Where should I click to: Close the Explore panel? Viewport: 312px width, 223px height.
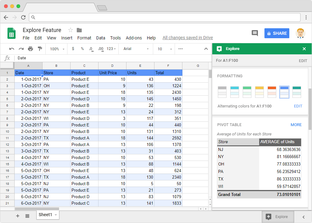pyautogui.click(x=304, y=49)
